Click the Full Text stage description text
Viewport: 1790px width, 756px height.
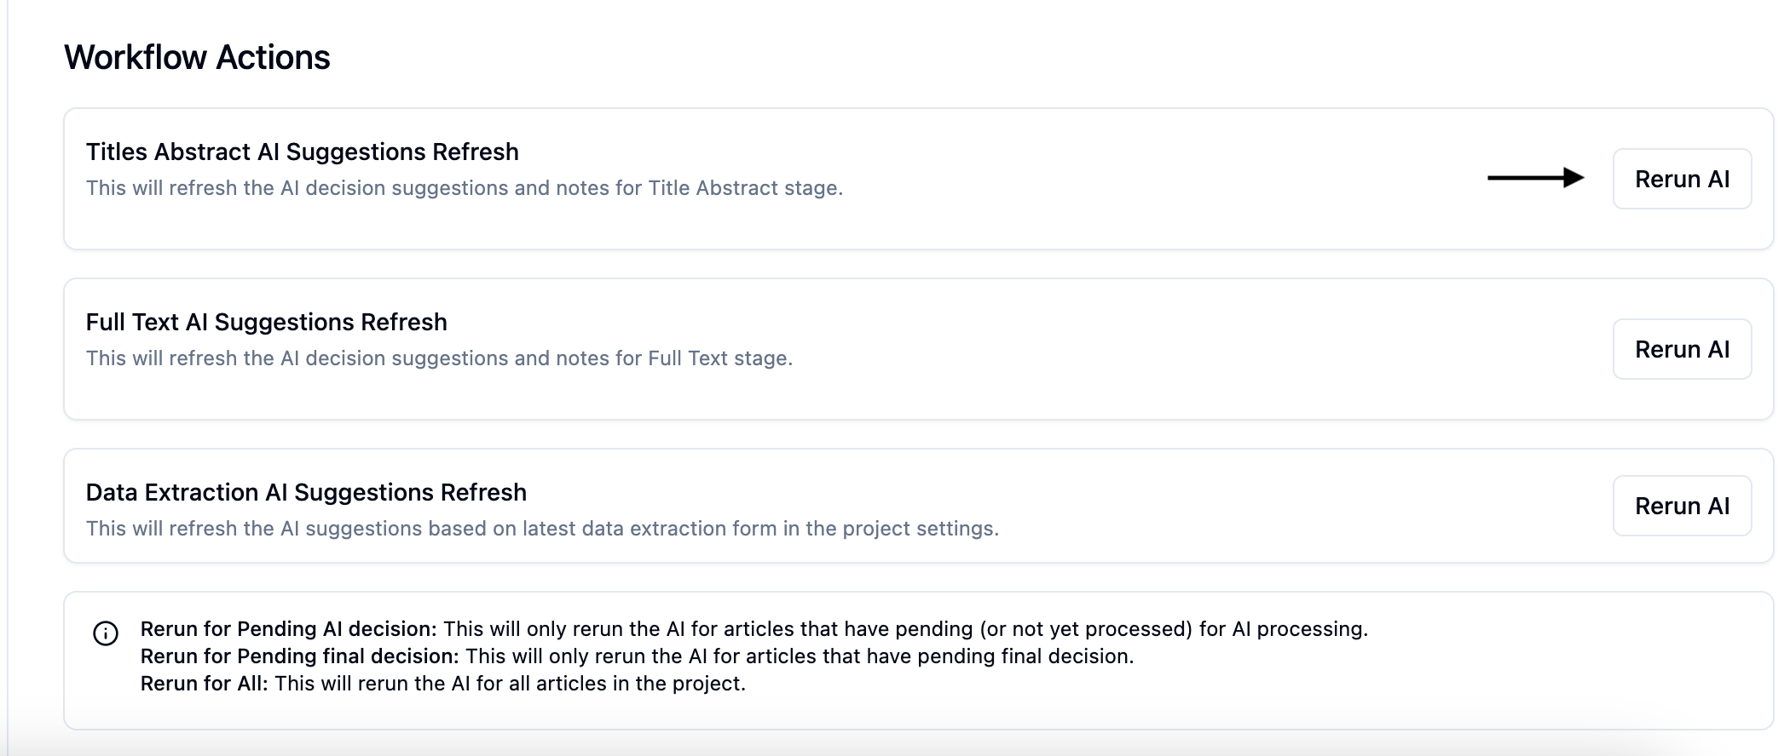(440, 358)
